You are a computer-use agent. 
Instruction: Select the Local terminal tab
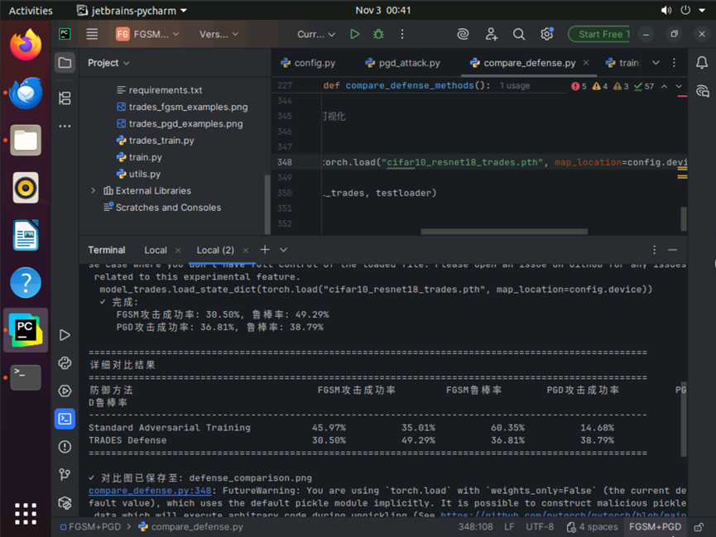pyautogui.click(x=156, y=250)
